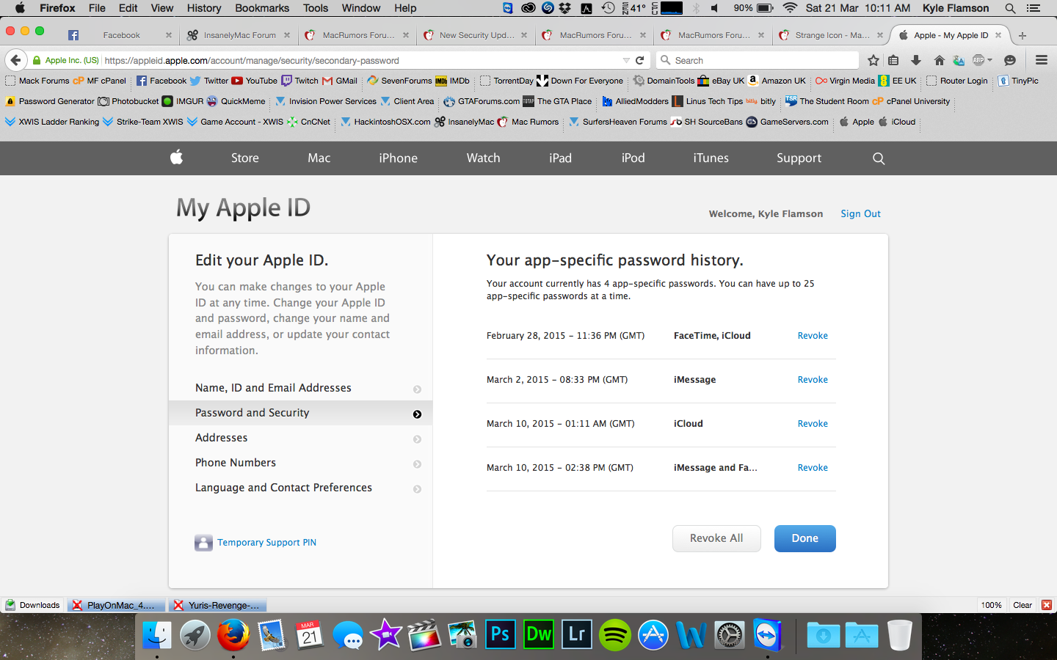1057x660 pixels.
Task: Click the Firefox back arrow button
Action: point(15,60)
